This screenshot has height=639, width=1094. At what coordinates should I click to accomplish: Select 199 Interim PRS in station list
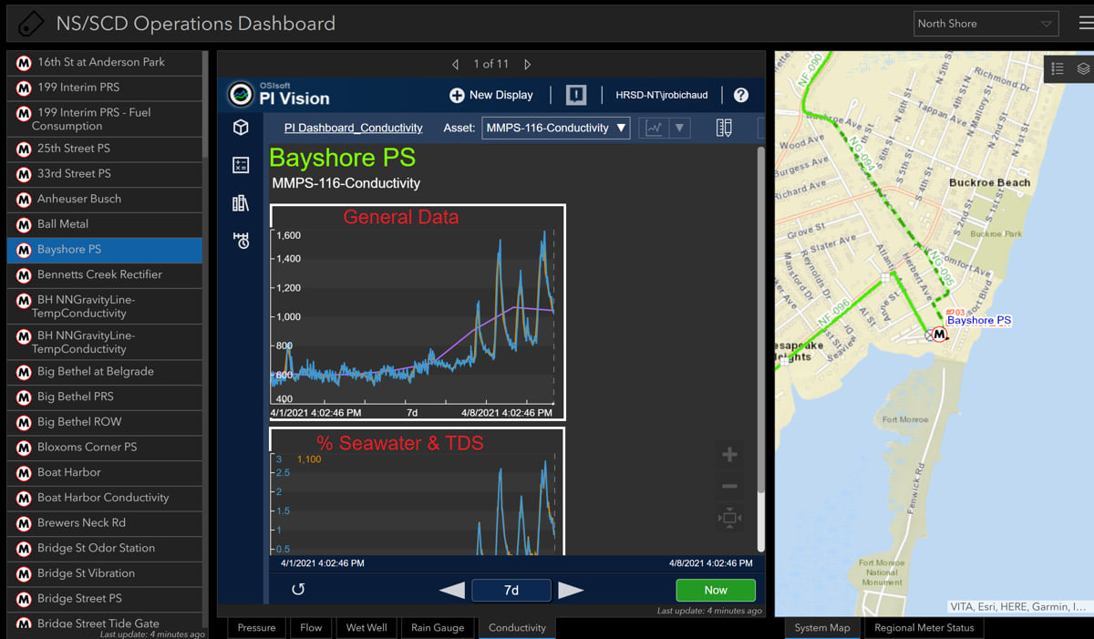pyautogui.click(x=105, y=88)
